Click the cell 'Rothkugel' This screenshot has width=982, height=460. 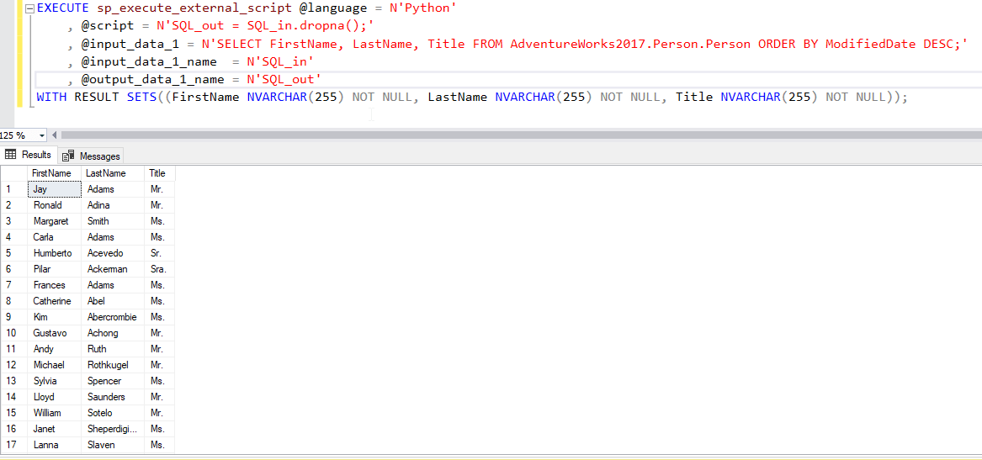(113, 365)
